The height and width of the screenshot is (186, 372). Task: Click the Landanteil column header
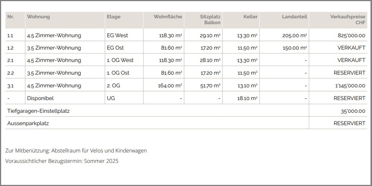294,17
